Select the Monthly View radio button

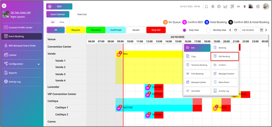[208, 30]
